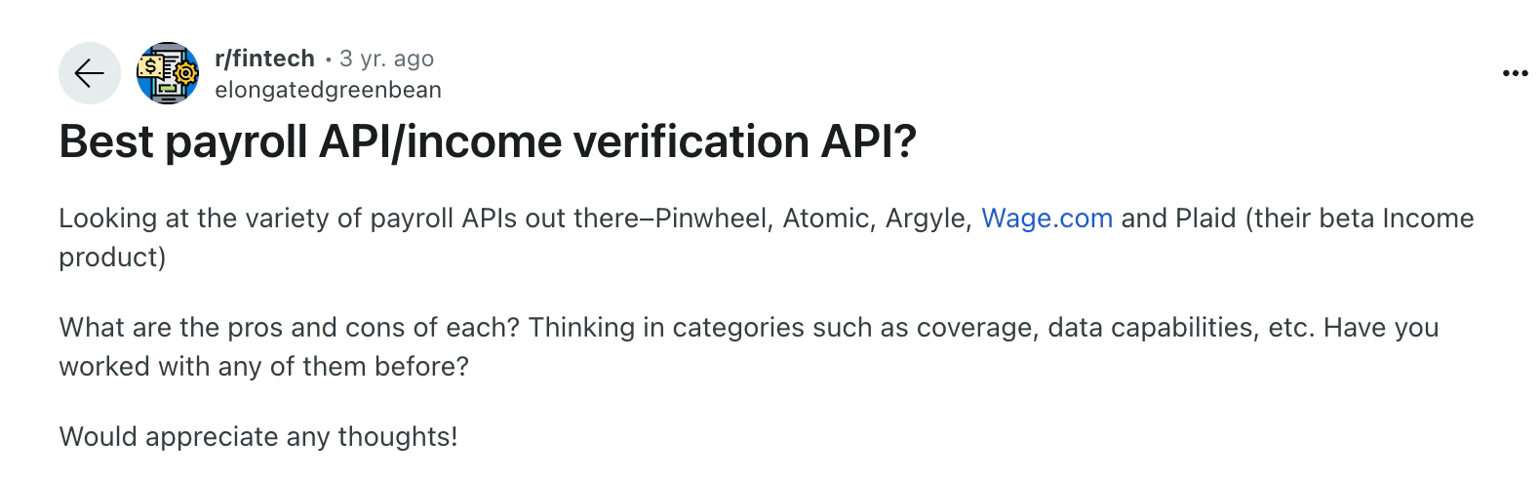
Task: View elongatedgreenbean's user profile
Action: pyautogui.click(x=328, y=90)
